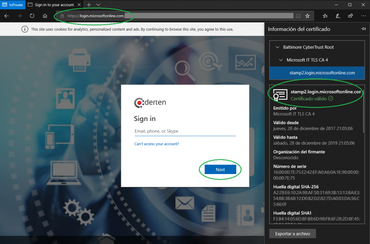Click the browser forward arrow
The width and height of the screenshot is (370, 244).
pyautogui.click(x=20, y=16)
